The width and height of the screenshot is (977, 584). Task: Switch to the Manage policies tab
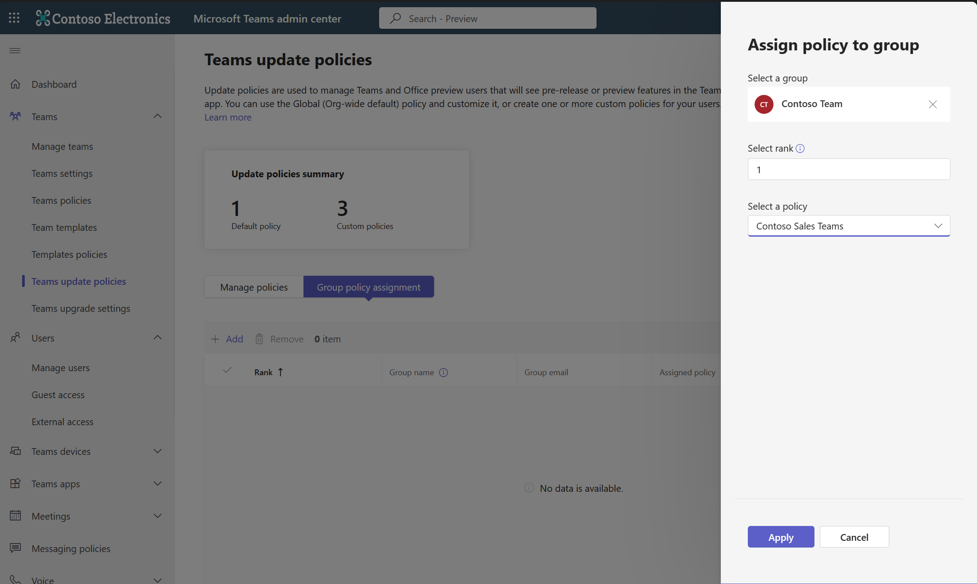(254, 287)
